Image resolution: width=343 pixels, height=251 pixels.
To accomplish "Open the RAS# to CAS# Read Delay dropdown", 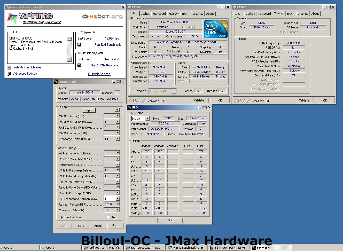I will coord(118,122).
